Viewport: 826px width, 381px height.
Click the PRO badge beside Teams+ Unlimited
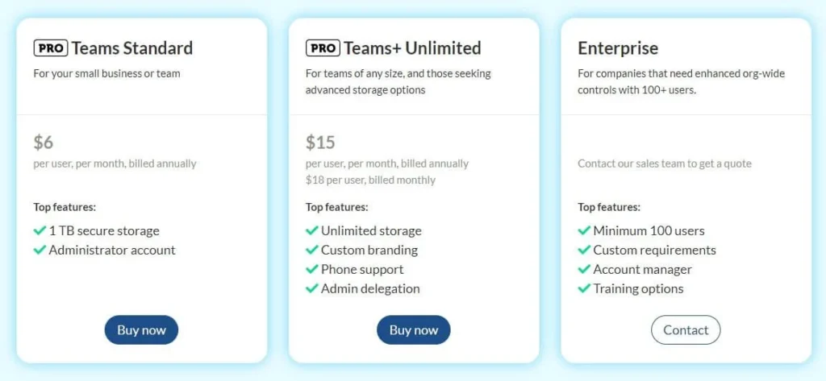point(323,48)
